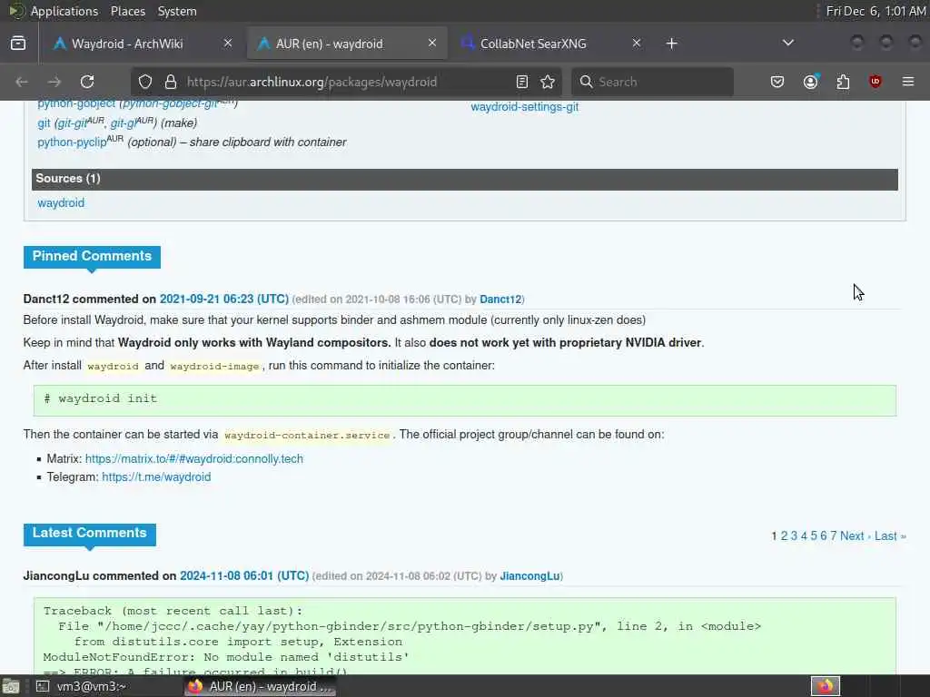Show desktop icon in bottom panel

[x=11, y=686]
